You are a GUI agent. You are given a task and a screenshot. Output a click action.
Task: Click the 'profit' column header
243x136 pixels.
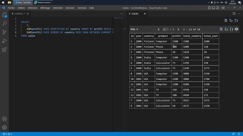(177, 36)
